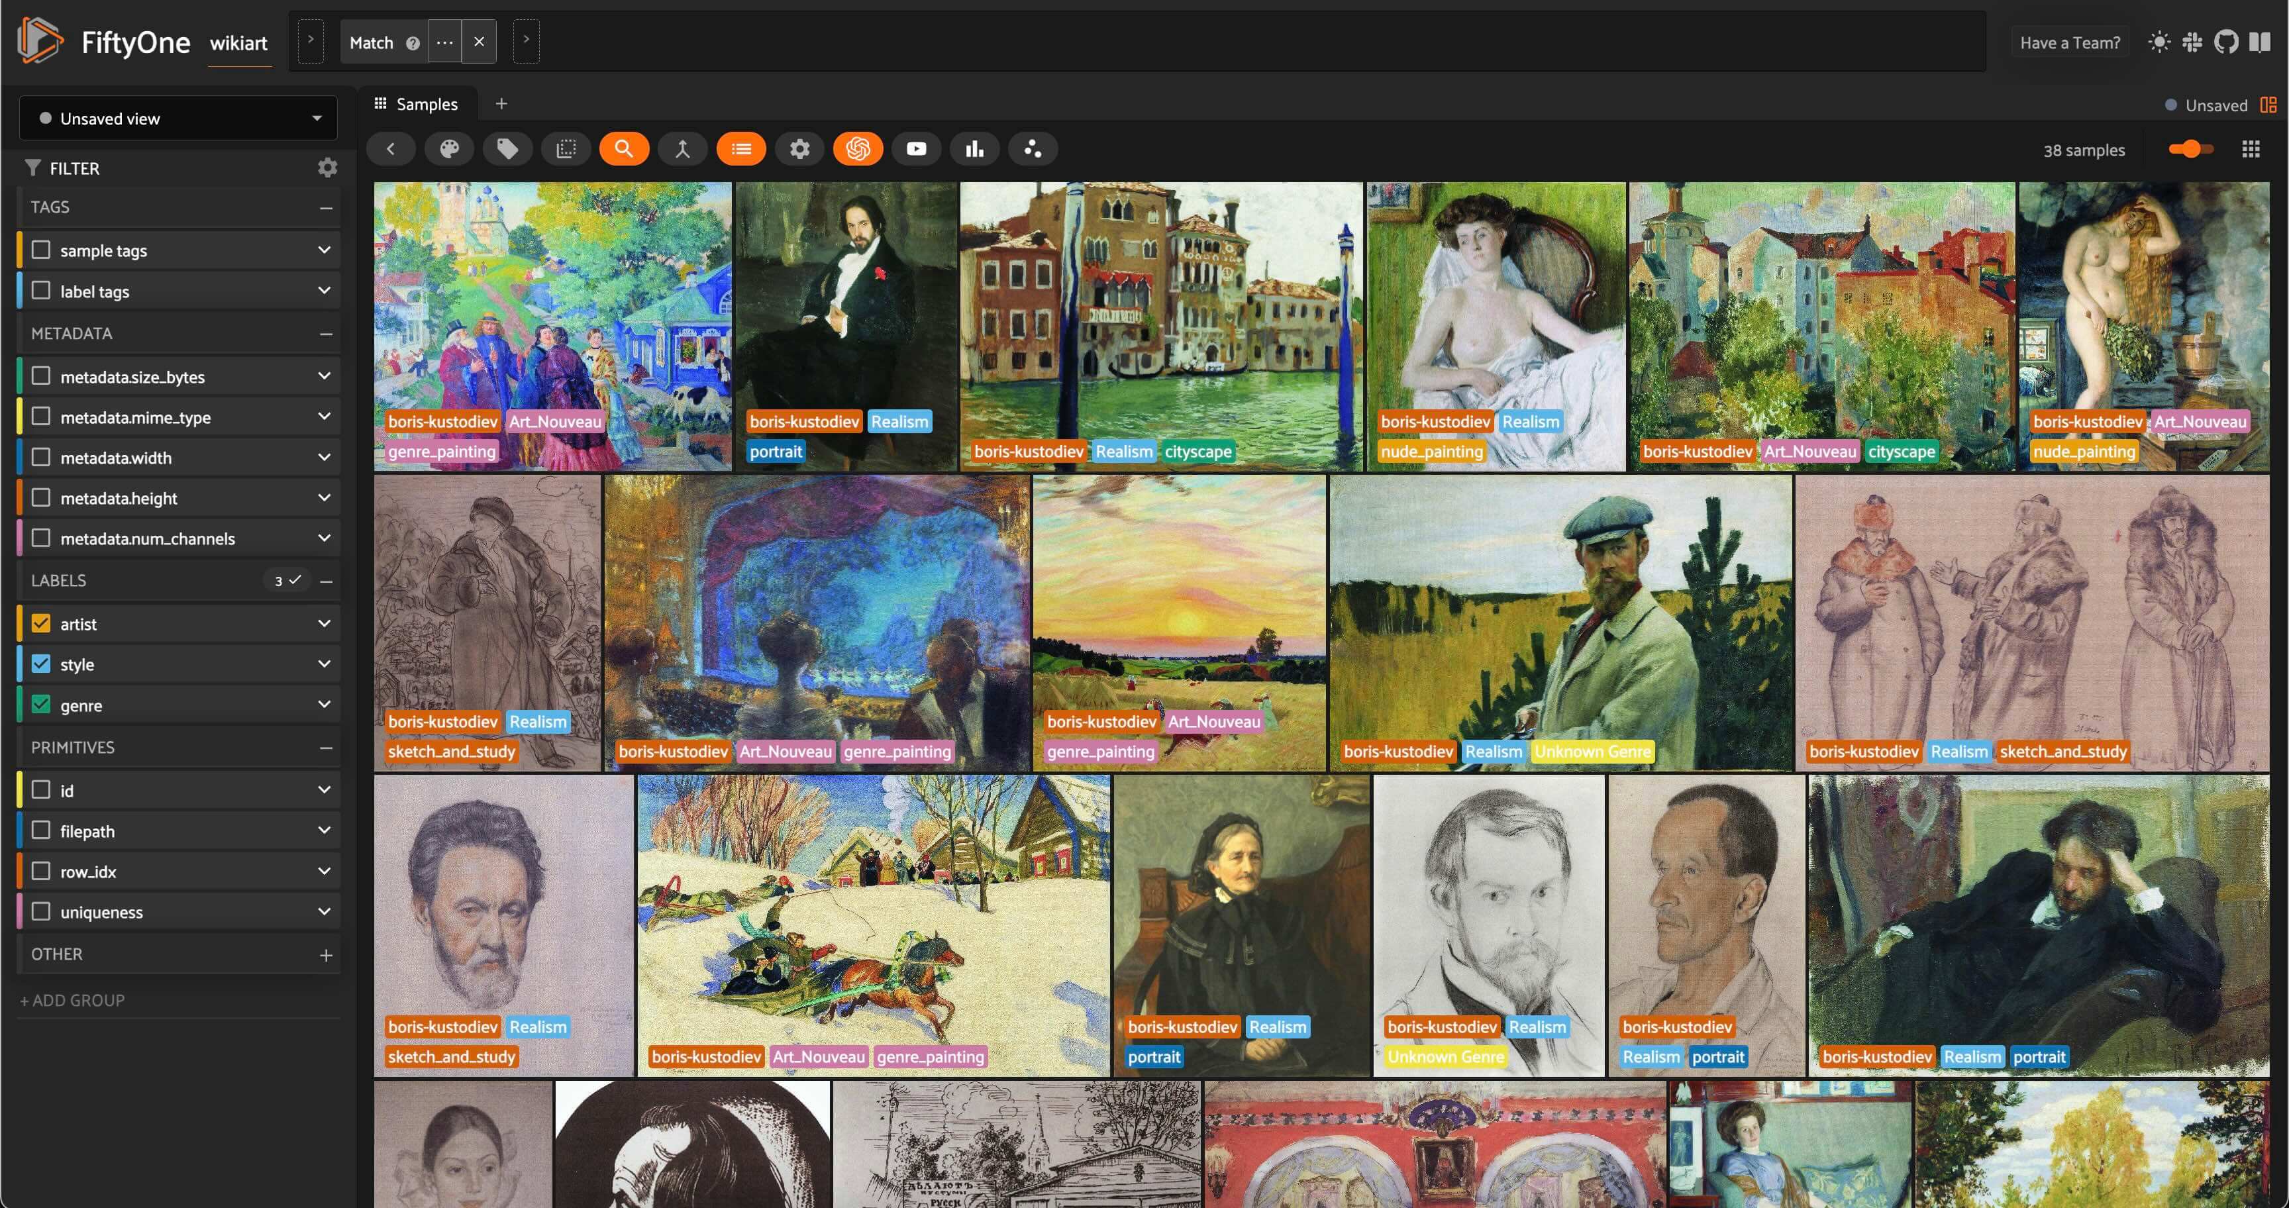Open sidebar filter settings gear
2289x1208 pixels.
(x=327, y=168)
